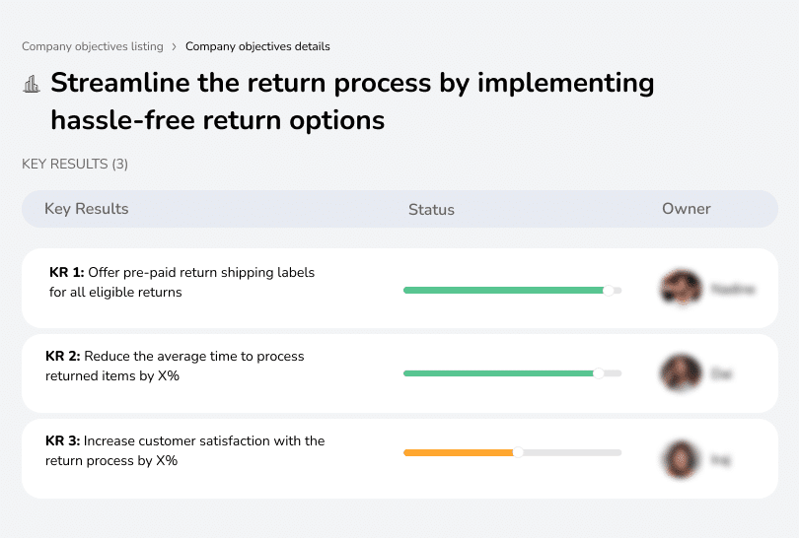Open the Company objectives listing breadcrumb
This screenshot has width=799, height=538.
click(x=94, y=46)
